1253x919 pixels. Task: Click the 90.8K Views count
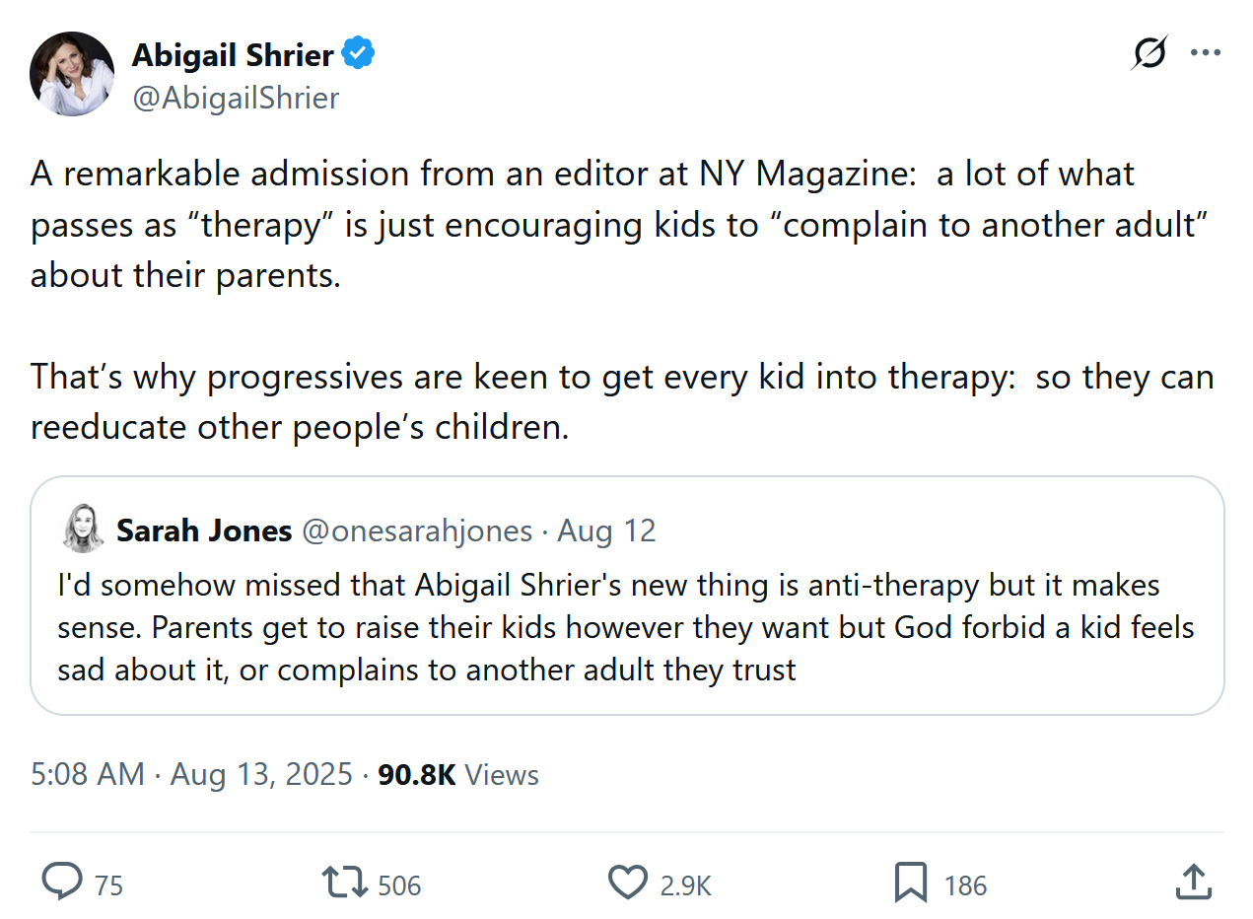[458, 774]
